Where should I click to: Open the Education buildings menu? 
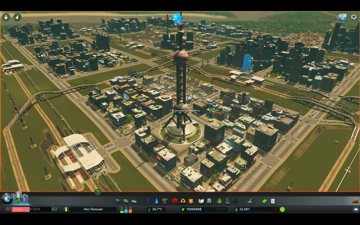[201, 201]
